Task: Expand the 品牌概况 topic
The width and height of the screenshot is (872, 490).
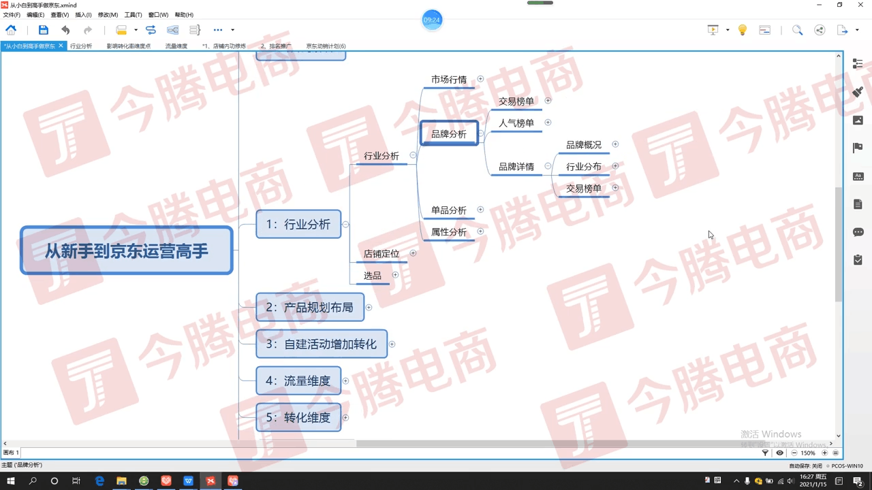Action: (x=615, y=144)
